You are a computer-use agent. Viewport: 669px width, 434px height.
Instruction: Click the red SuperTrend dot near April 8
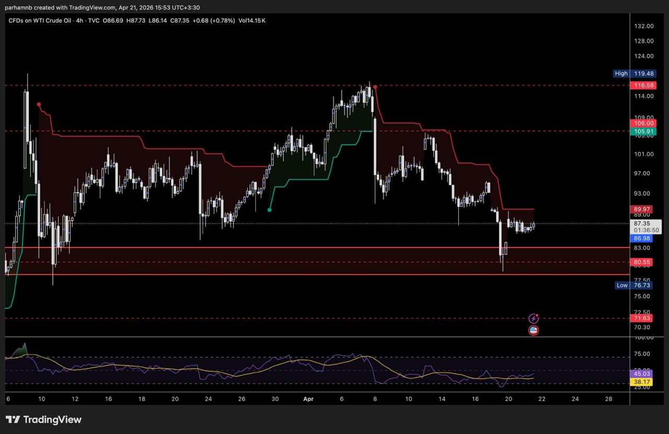pyautogui.click(x=375, y=87)
